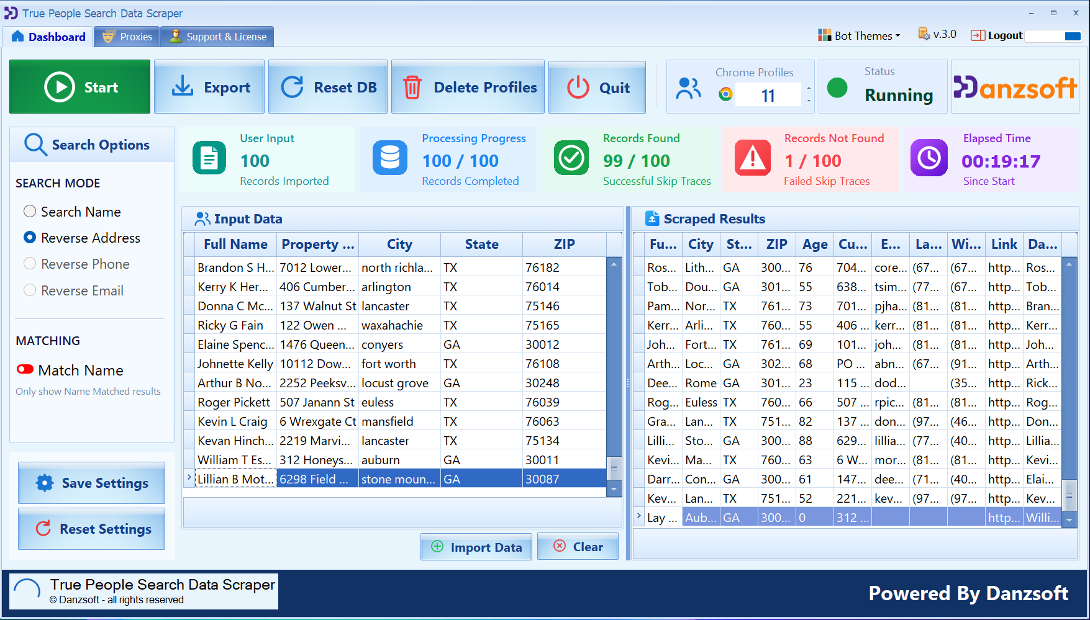Click Input Data scrollbar down arrow

[x=614, y=490]
